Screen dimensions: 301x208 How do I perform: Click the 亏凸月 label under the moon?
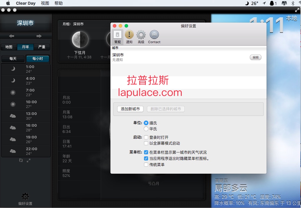(x=153, y=184)
